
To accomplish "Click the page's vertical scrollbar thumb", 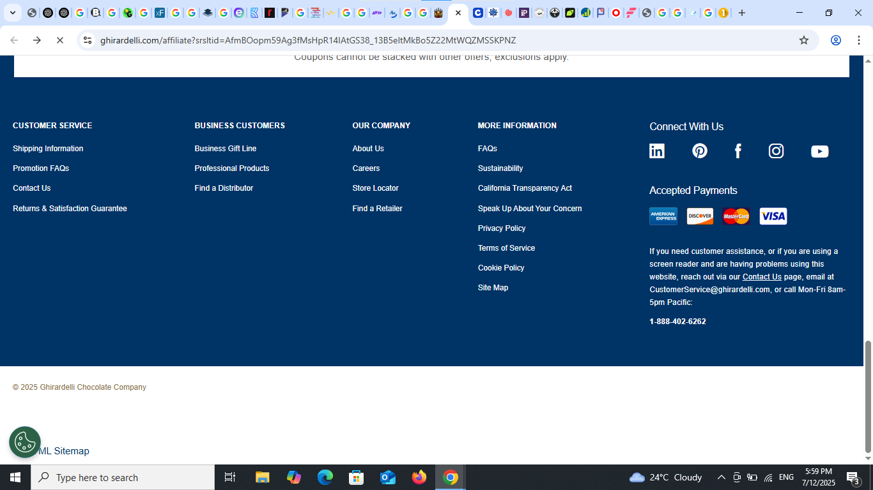I will click(868, 396).
